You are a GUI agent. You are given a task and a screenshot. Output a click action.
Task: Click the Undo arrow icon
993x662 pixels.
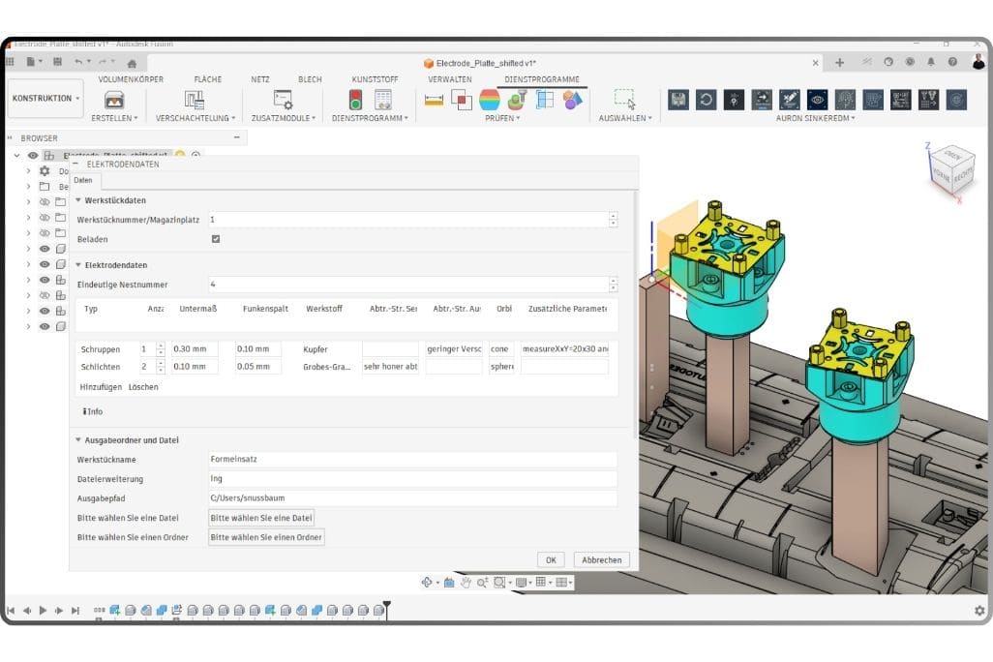pos(78,62)
